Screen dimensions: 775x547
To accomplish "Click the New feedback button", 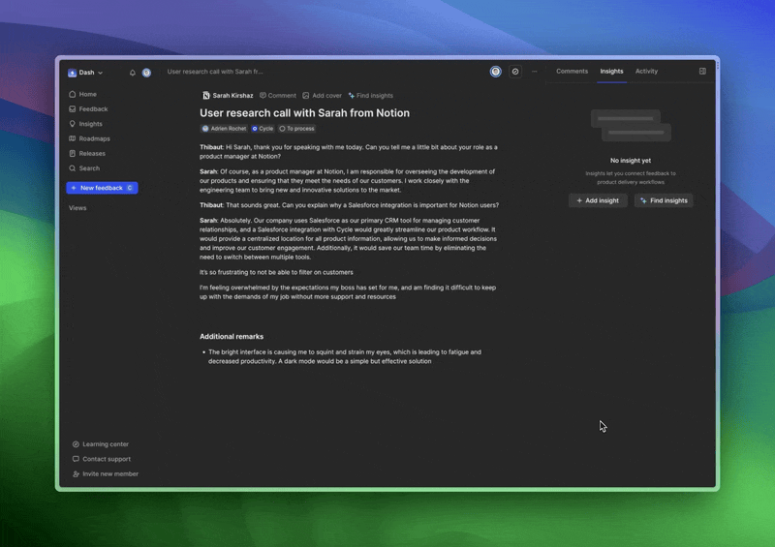I will (102, 188).
